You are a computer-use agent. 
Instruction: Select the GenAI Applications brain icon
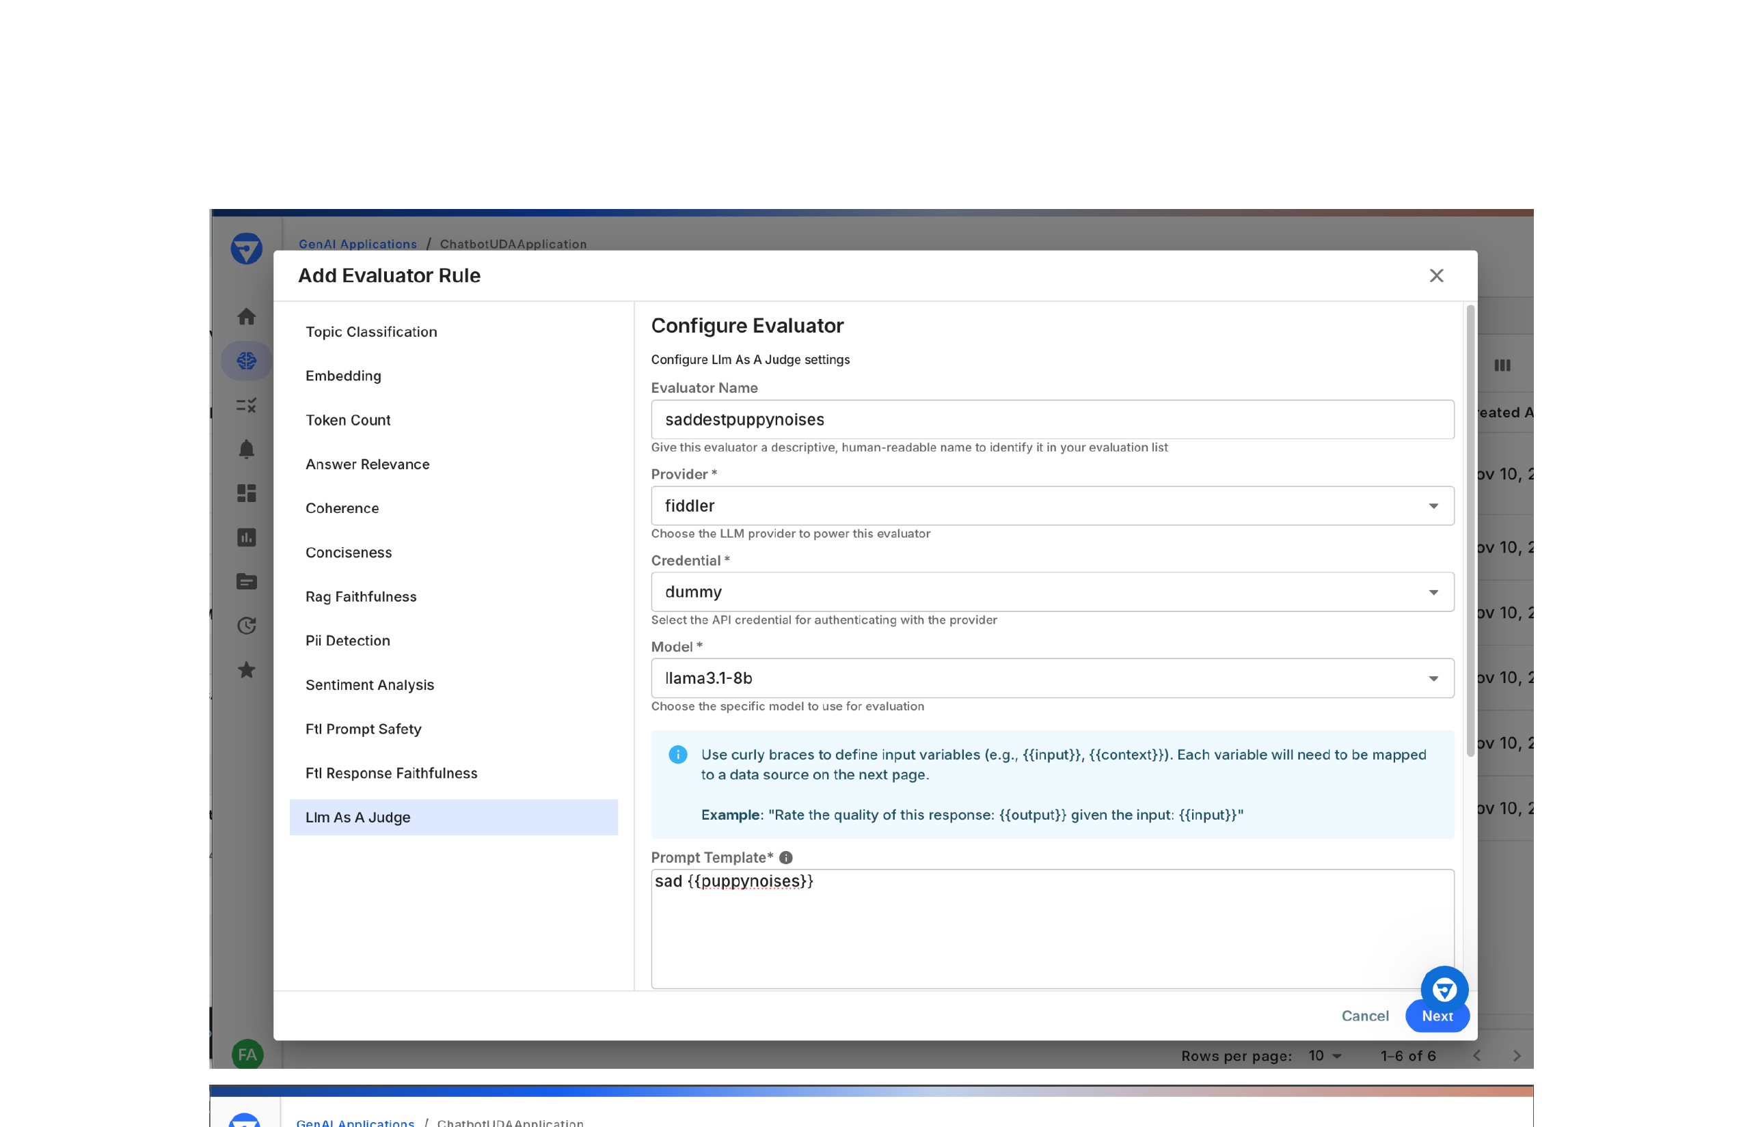(x=246, y=360)
